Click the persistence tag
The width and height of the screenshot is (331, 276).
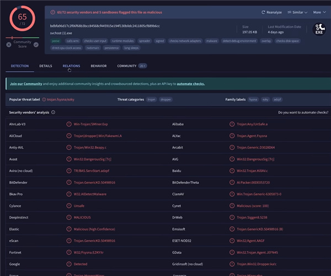111,48
